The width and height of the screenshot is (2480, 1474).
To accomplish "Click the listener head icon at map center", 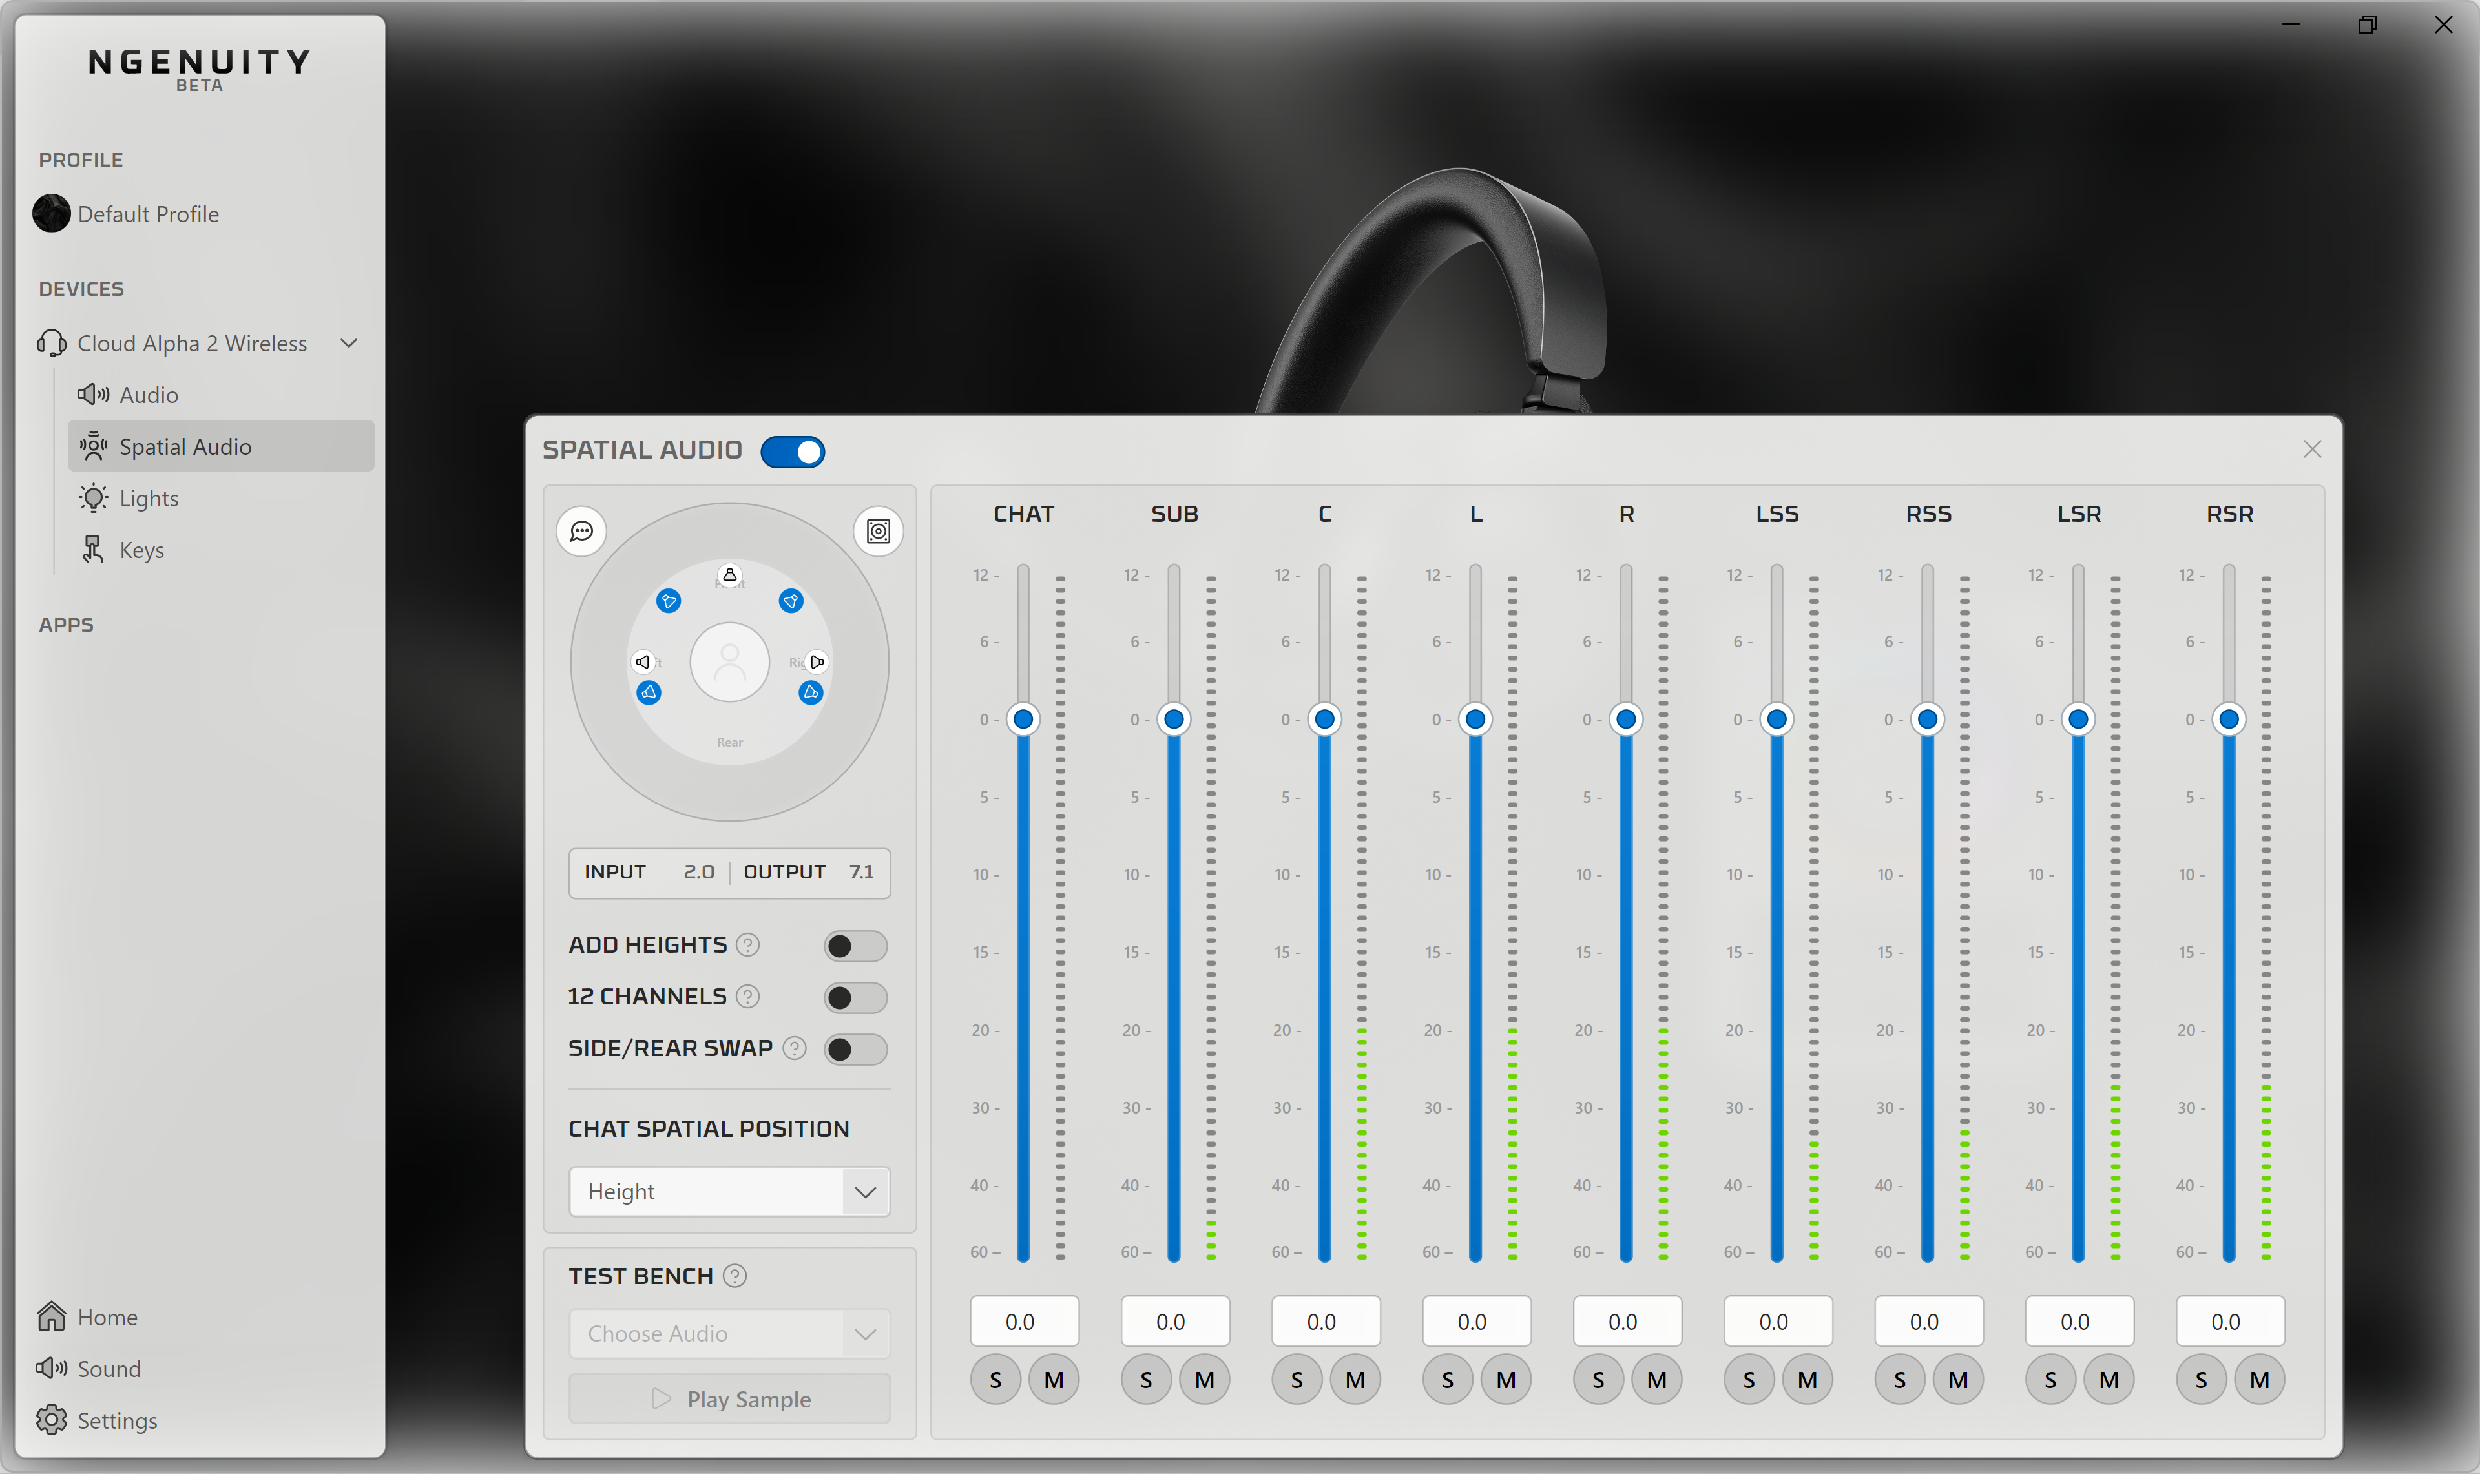I will pos(730,661).
